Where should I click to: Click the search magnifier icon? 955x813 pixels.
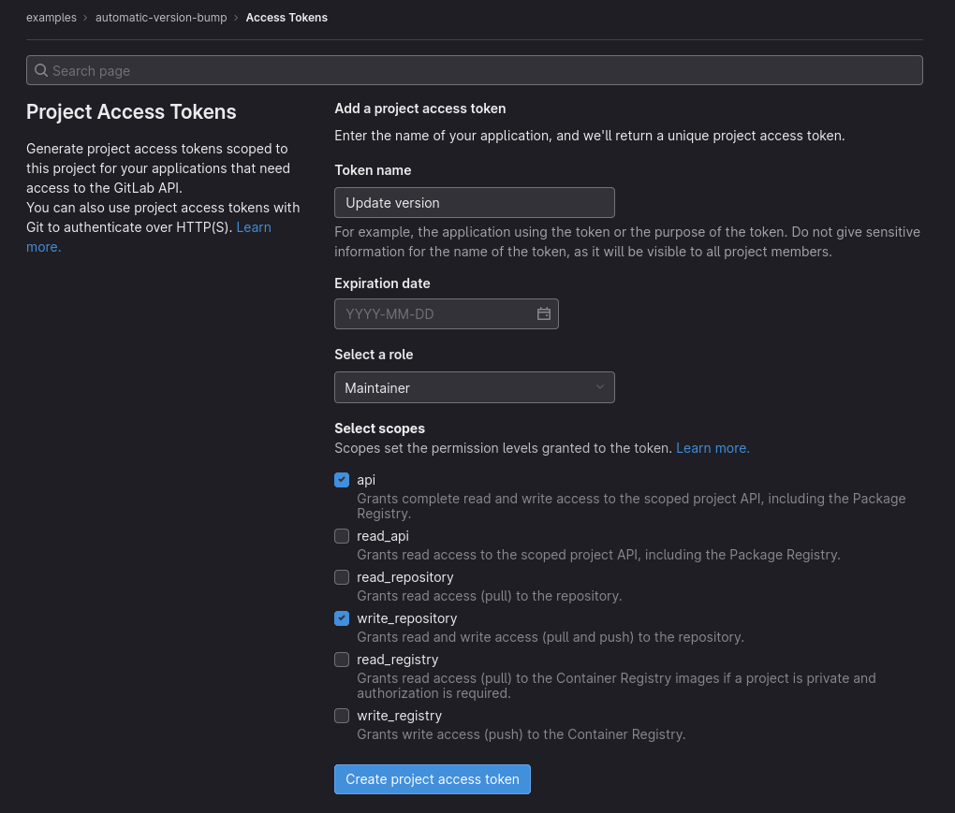point(41,70)
